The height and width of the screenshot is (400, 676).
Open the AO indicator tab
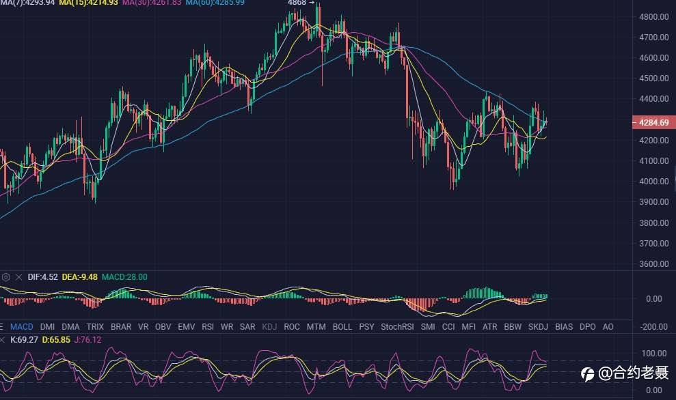608,327
